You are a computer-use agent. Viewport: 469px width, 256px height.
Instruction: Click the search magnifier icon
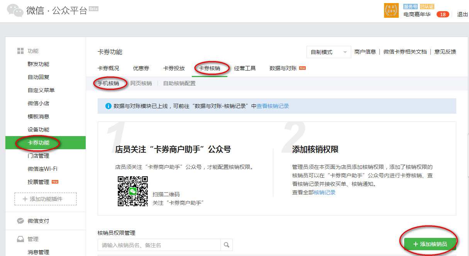click(x=227, y=244)
